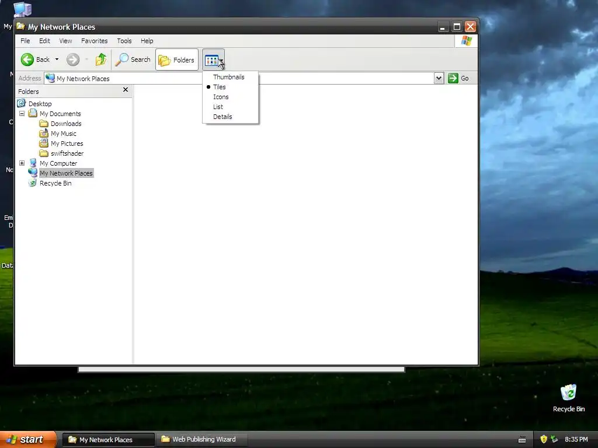This screenshot has width=598, height=448.
Task: Open the Tools menu
Action: [124, 41]
